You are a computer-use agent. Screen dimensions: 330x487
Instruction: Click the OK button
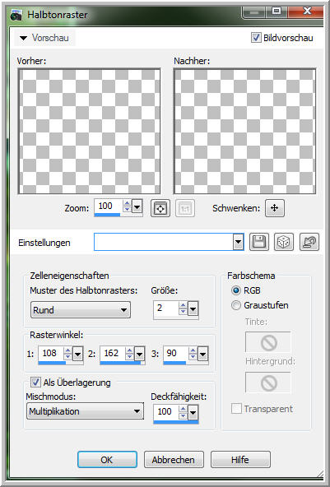pos(107,459)
